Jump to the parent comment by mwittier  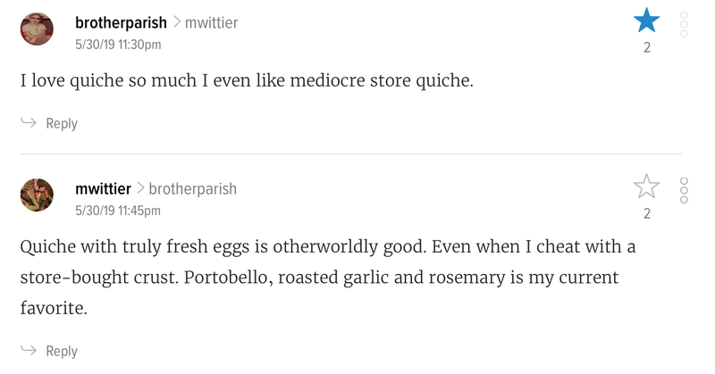click(211, 23)
